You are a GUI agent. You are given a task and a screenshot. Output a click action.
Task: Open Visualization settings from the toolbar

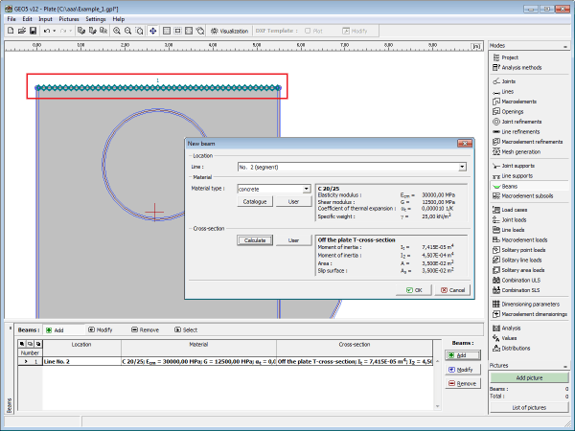[x=229, y=31]
